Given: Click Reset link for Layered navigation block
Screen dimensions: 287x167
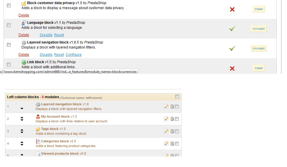Looking at the screenshot, I should click(x=59, y=55).
